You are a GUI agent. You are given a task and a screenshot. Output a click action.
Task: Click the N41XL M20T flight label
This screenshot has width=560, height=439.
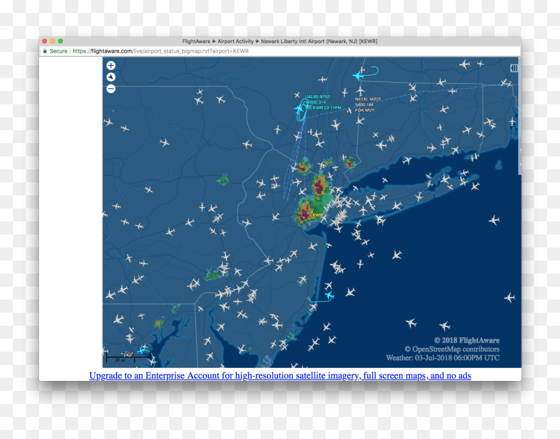pos(368,99)
